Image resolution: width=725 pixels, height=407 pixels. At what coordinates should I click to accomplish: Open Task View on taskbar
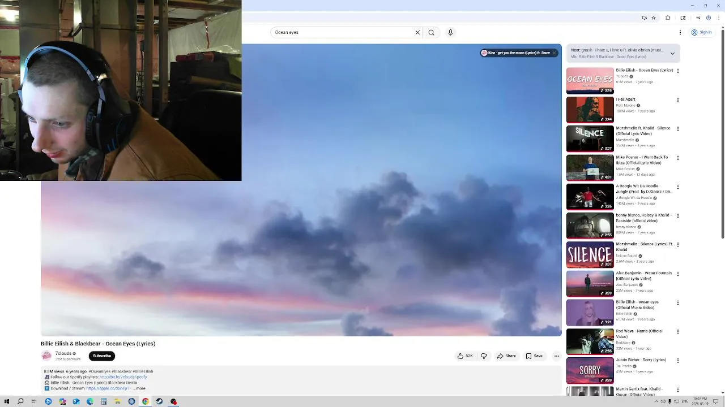[x=34, y=401]
